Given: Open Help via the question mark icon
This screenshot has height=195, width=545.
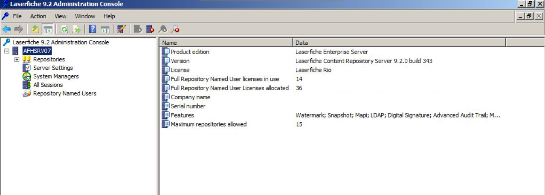Looking at the screenshot, I should click(93, 29).
